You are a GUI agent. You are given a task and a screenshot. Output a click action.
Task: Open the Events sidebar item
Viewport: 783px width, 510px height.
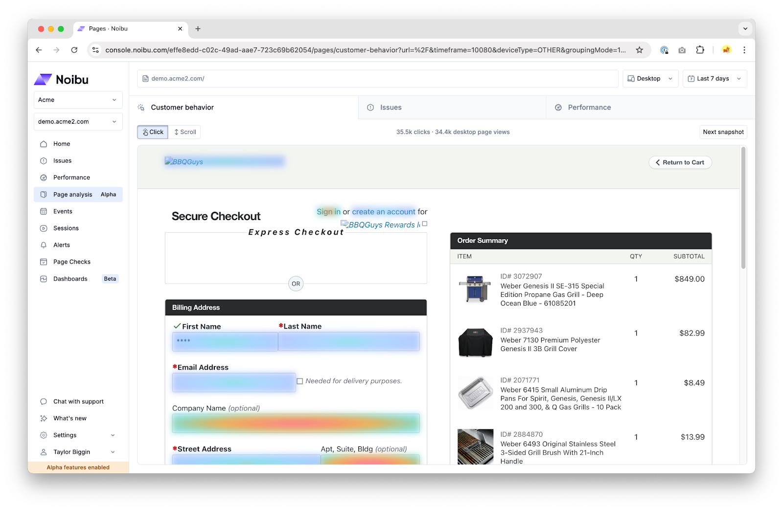pyautogui.click(x=78, y=211)
